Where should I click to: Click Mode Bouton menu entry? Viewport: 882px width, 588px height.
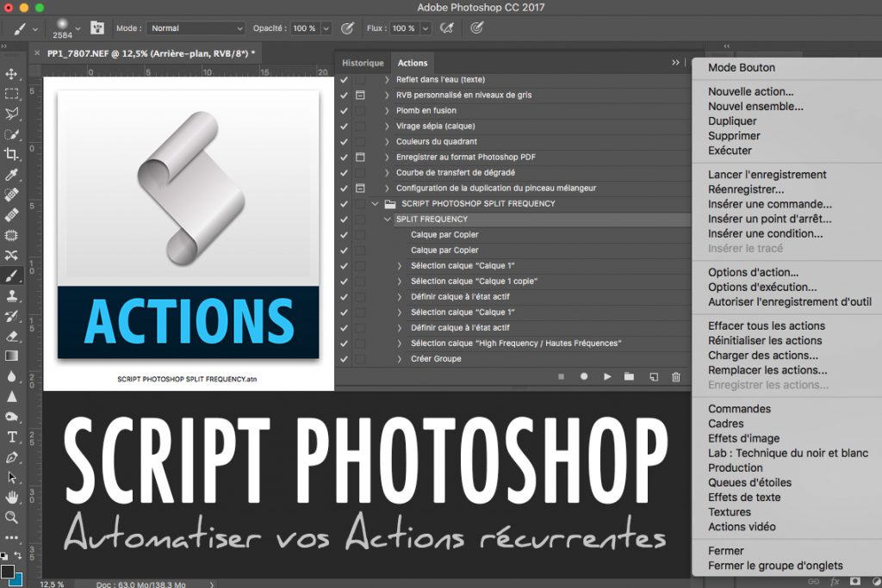click(x=742, y=67)
